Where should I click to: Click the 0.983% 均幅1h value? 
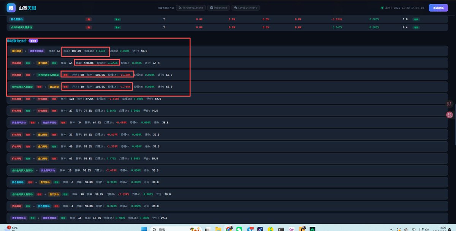pyautogui.click(x=112, y=182)
